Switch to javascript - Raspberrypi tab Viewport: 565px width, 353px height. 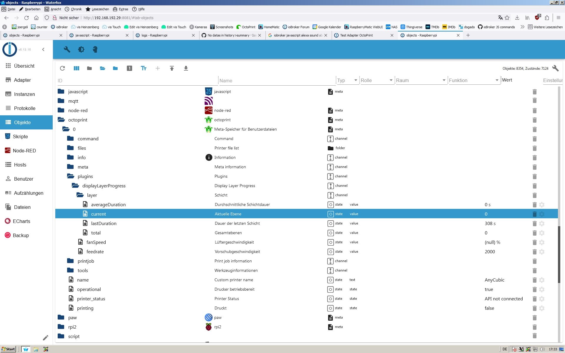(x=99, y=35)
